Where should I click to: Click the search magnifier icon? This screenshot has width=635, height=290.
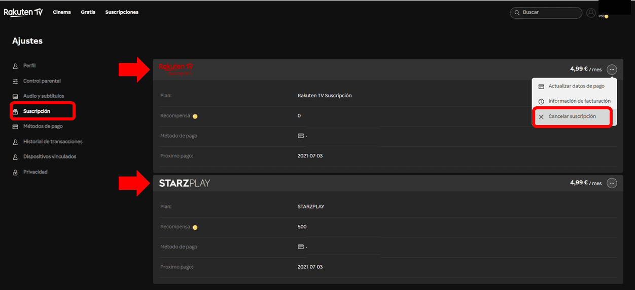pyautogui.click(x=517, y=13)
